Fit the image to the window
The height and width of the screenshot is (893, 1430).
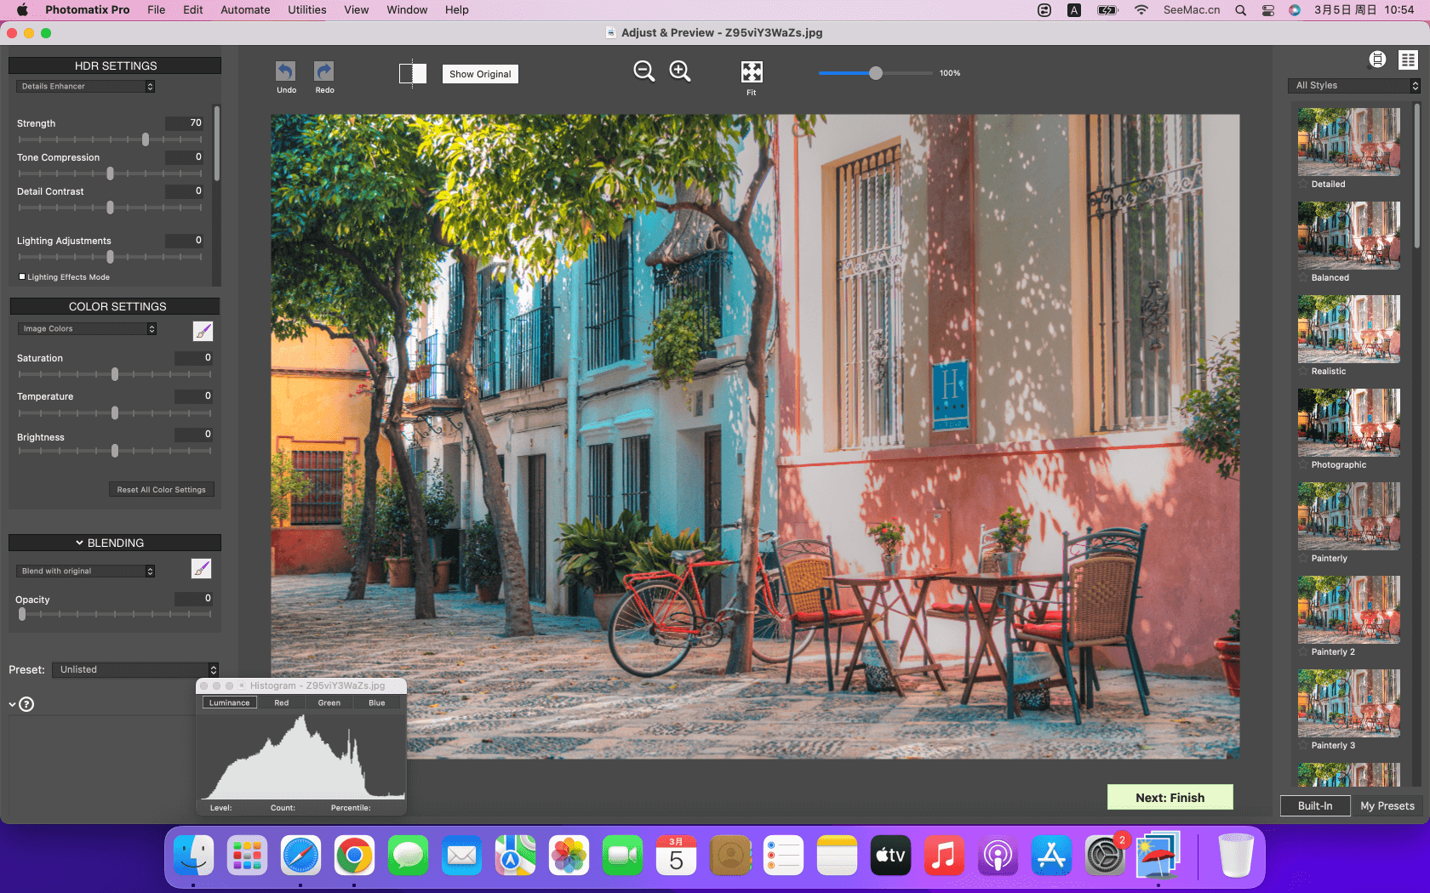tap(752, 72)
